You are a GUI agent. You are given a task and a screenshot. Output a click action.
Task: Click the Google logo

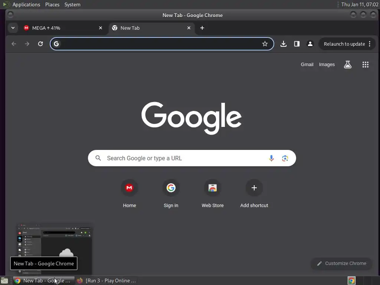[x=191, y=118]
